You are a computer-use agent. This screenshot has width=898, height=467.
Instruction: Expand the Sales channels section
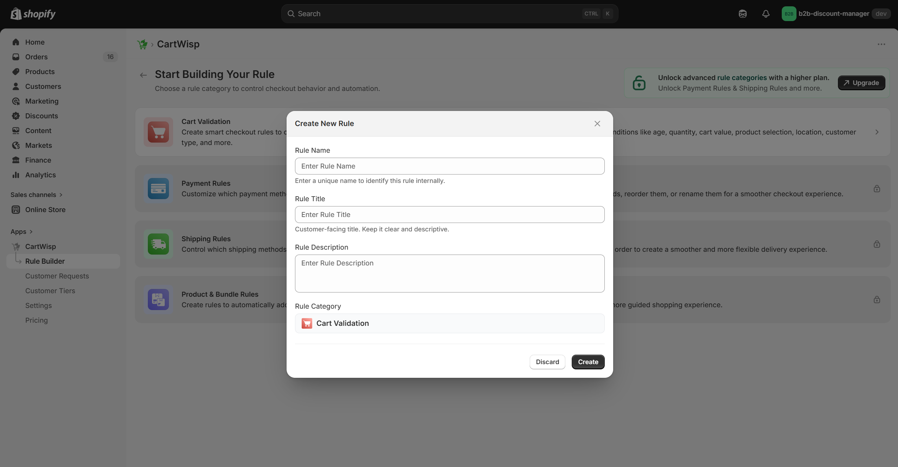coord(37,195)
